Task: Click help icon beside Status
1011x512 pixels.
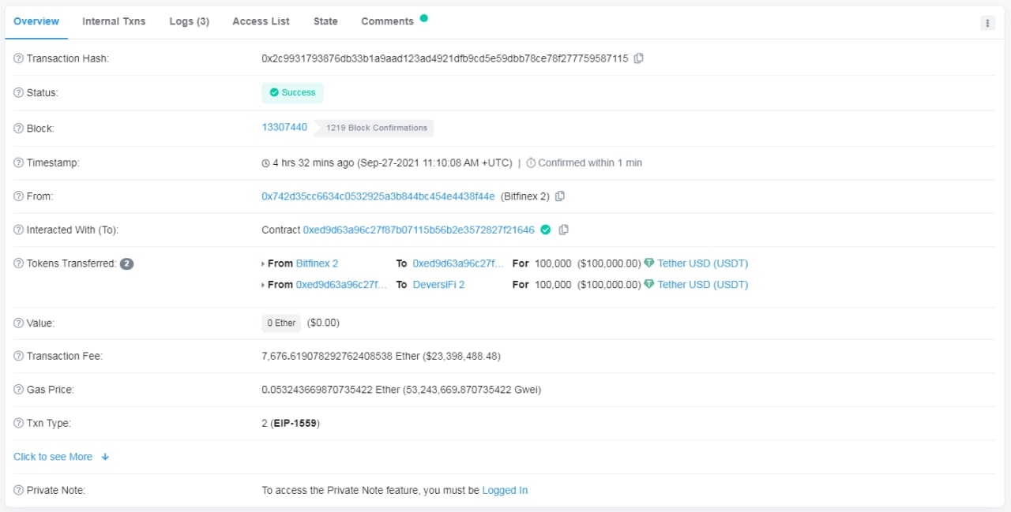Action: click(x=19, y=93)
